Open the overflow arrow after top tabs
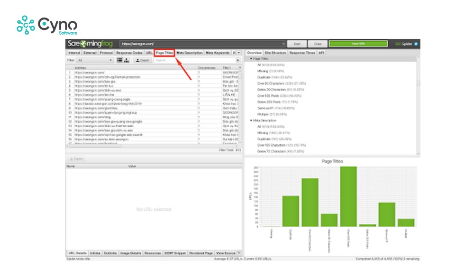This screenshot has width=474, height=261. 238,53
